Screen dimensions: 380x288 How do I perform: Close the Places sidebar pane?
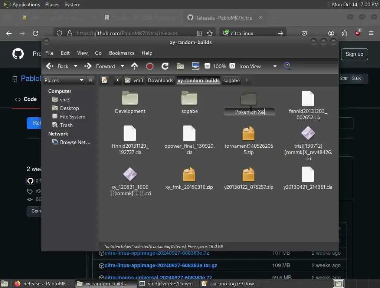click(91, 80)
